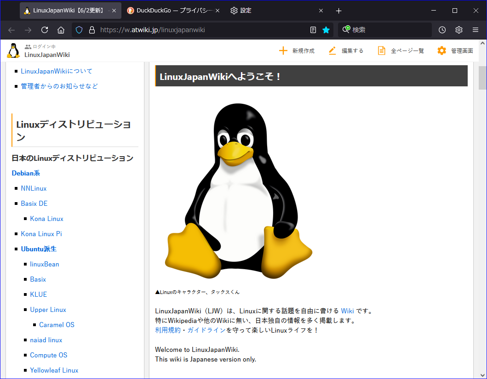Click the login status people icon
487x379 pixels.
coord(28,47)
